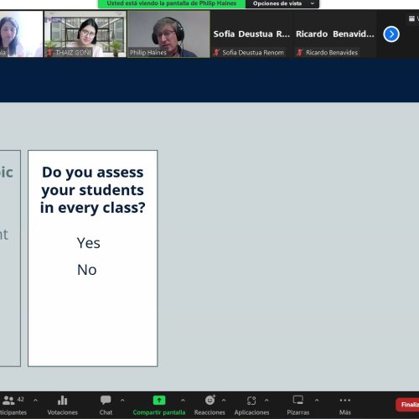This screenshot has height=419, width=419.
Task: Open the Opciones de vista dropdown
Action: (x=282, y=4)
